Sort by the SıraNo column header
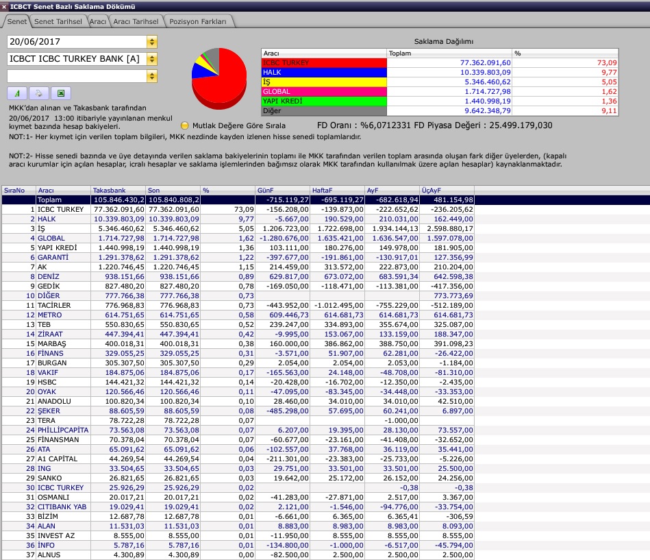Image resolution: width=650 pixels, height=560 pixels. (x=18, y=191)
